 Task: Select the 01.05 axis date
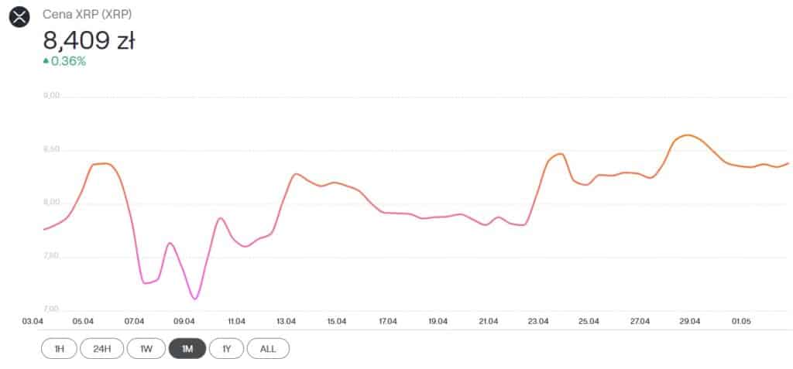[740, 321]
